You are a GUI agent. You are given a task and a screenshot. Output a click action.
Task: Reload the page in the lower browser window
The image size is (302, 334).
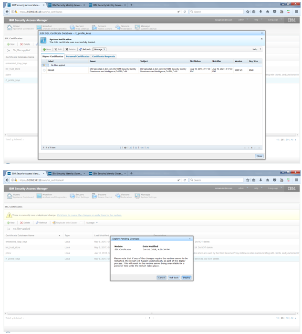(x=185, y=180)
